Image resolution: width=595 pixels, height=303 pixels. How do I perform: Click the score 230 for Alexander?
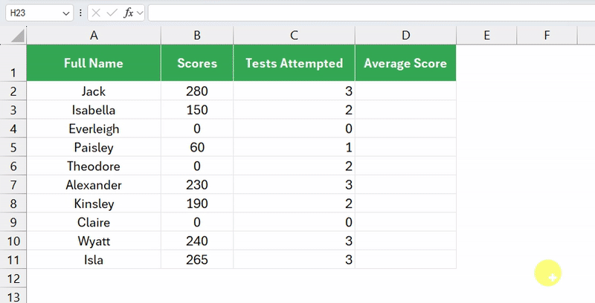(197, 185)
